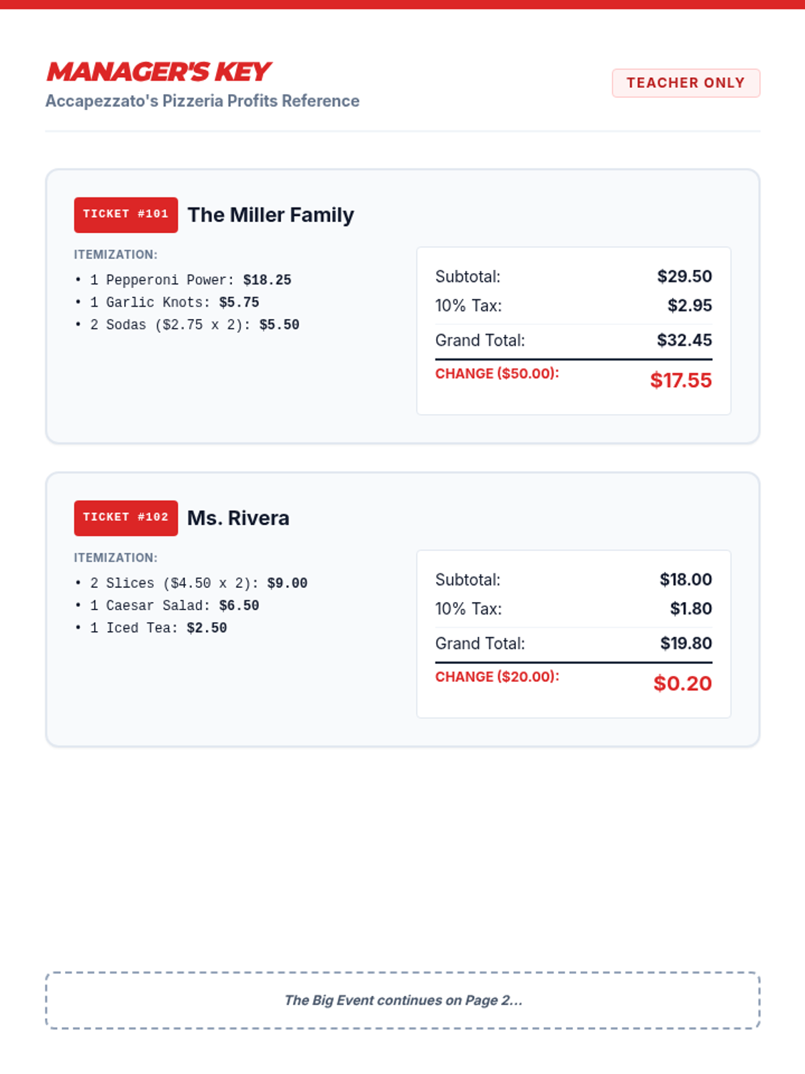Select the TICKET #102 red tag

125,518
